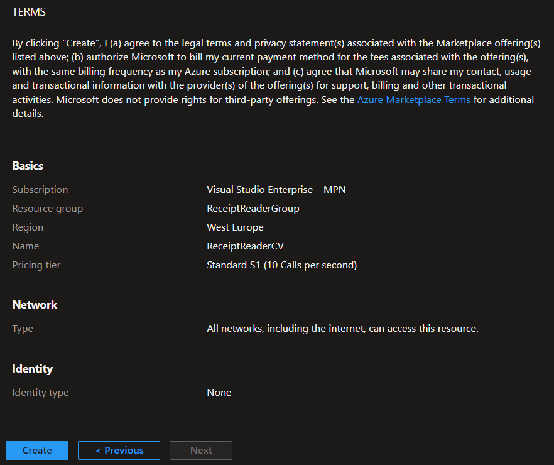
Task: Click the All networks access description
Action: pyautogui.click(x=342, y=328)
